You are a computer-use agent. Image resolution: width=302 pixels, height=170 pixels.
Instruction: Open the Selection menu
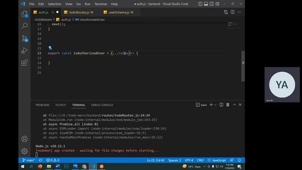point(55,4)
